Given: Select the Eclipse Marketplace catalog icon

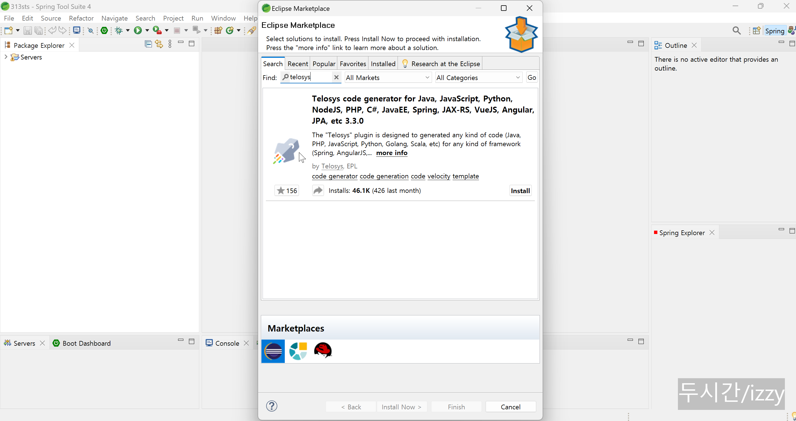Looking at the screenshot, I should click(273, 351).
